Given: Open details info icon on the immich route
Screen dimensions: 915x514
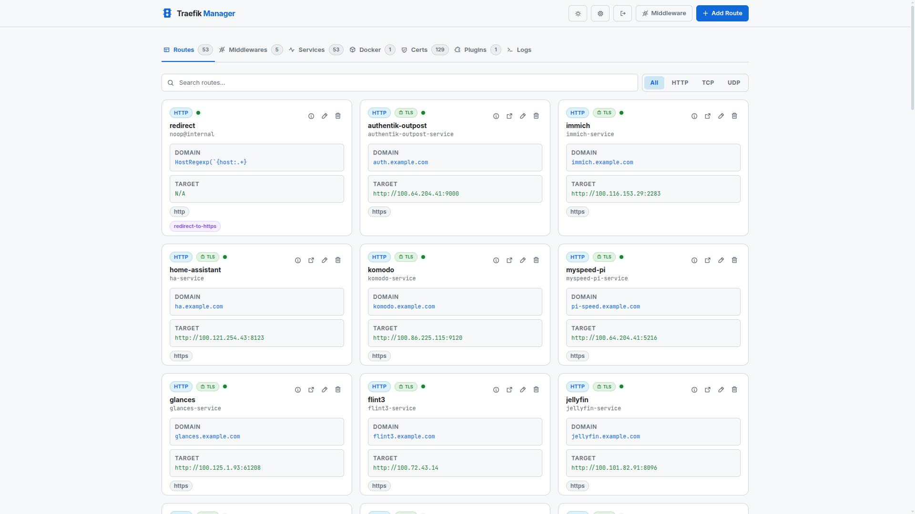Looking at the screenshot, I should point(694,116).
